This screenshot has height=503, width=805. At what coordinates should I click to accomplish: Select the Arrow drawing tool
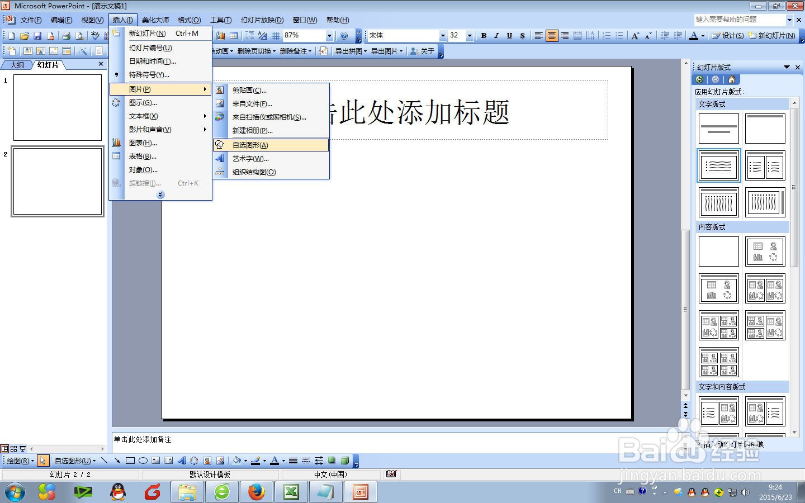pos(117,461)
